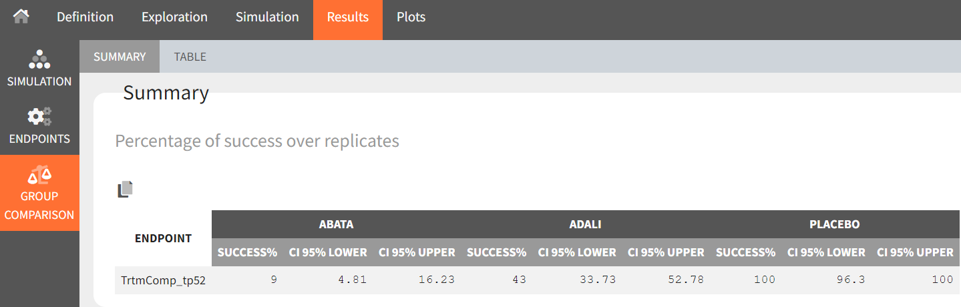
Task: Click ADALI success value 43
Action: [x=519, y=280]
